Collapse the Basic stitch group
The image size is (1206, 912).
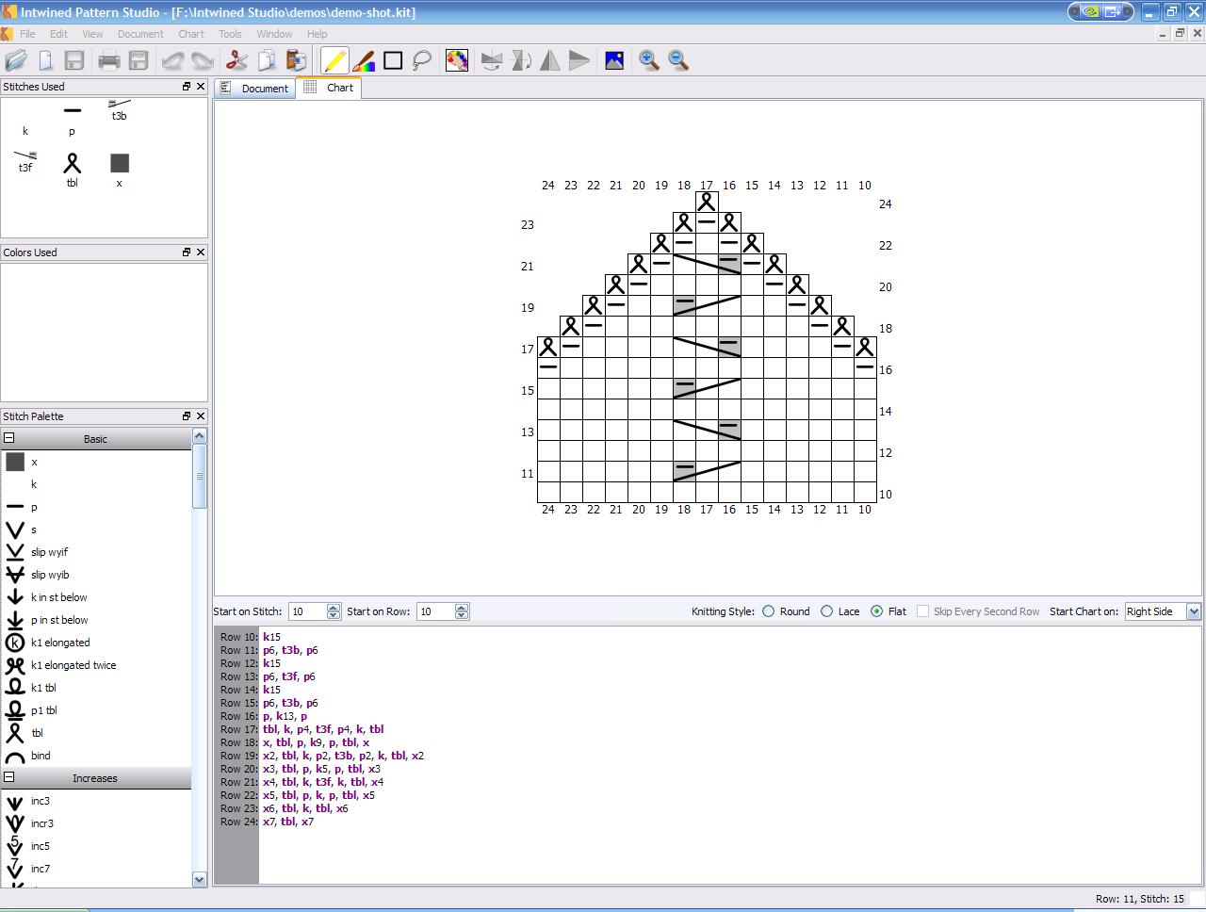9,438
